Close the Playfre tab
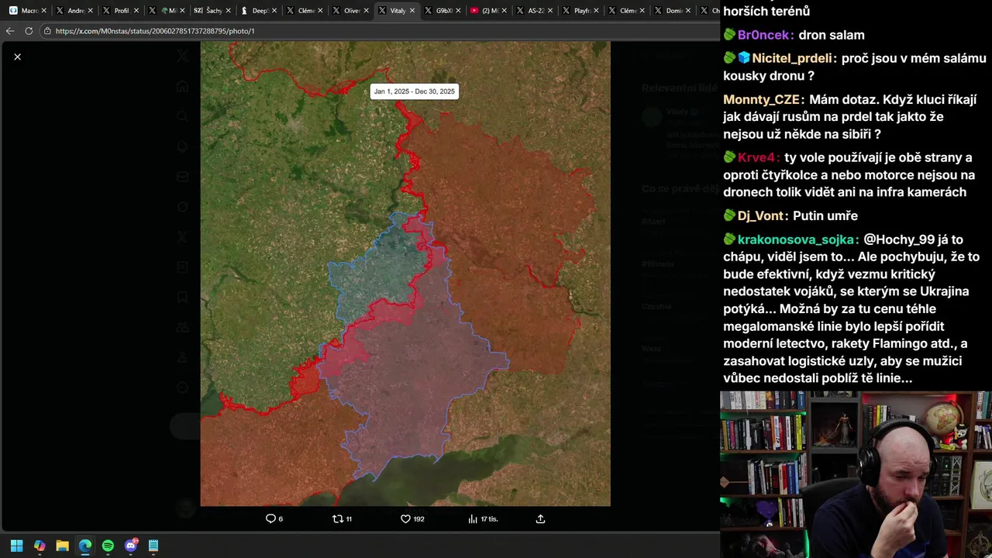 click(x=598, y=11)
